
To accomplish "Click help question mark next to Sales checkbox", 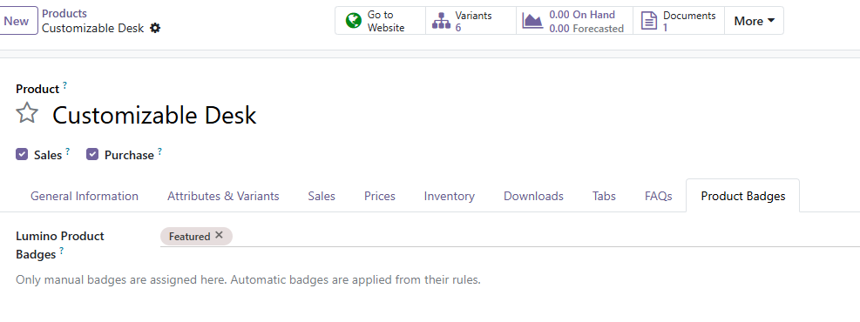I will click(67, 151).
